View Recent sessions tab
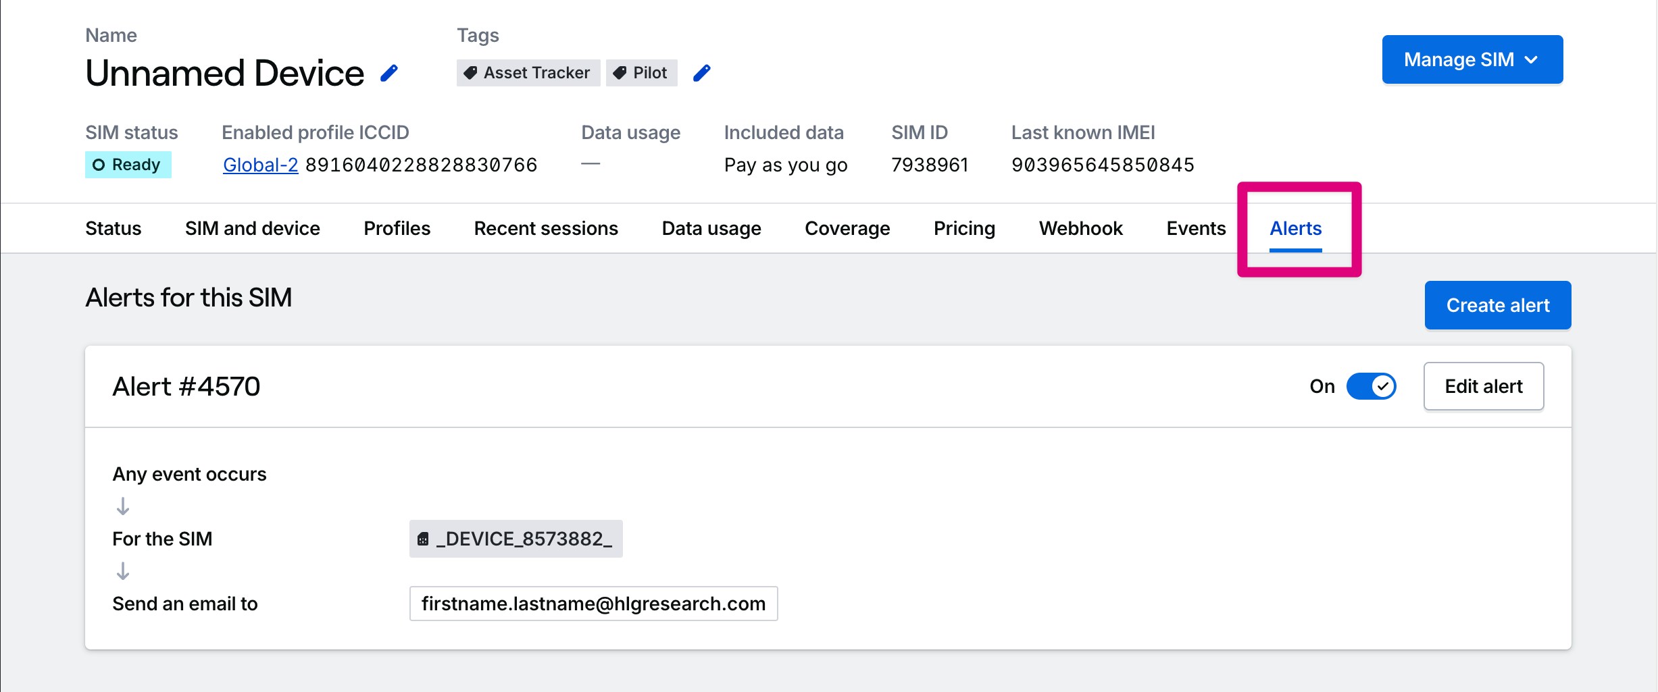The width and height of the screenshot is (1658, 692). (546, 228)
